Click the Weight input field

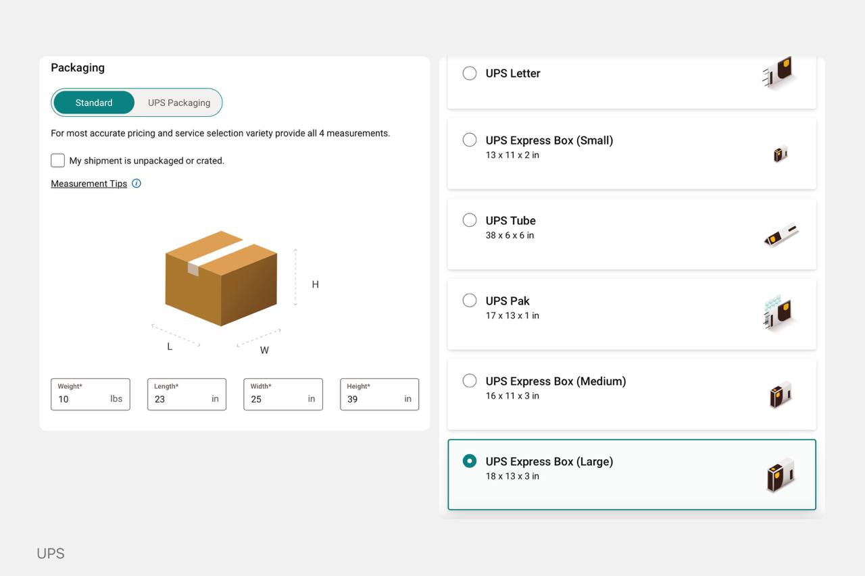point(91,394)
